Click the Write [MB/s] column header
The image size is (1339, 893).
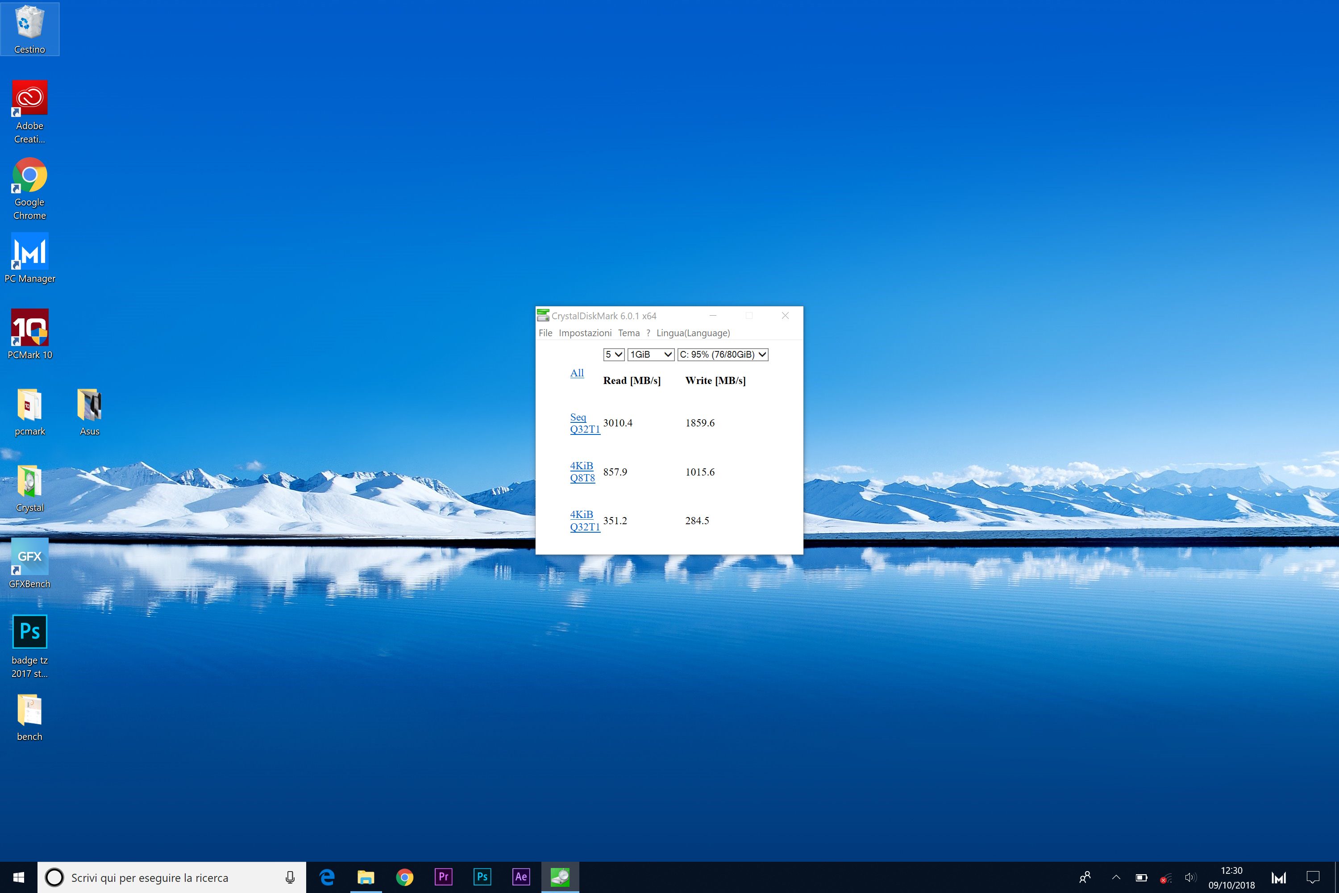715,381
